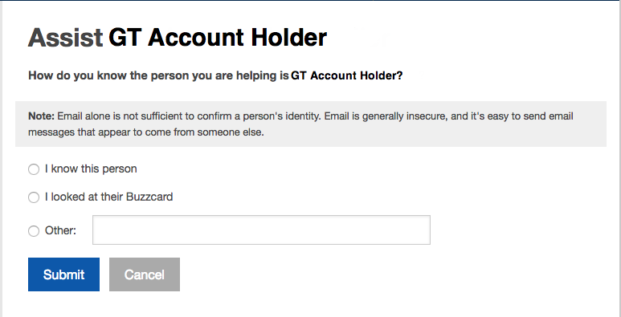Click the gray email Note box

pos(310,124)
